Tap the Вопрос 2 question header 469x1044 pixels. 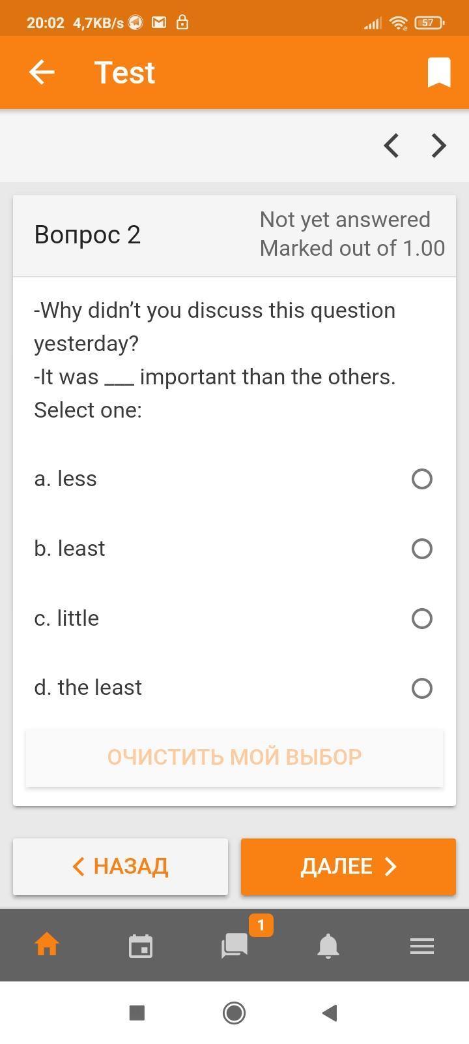pos(87,235)
